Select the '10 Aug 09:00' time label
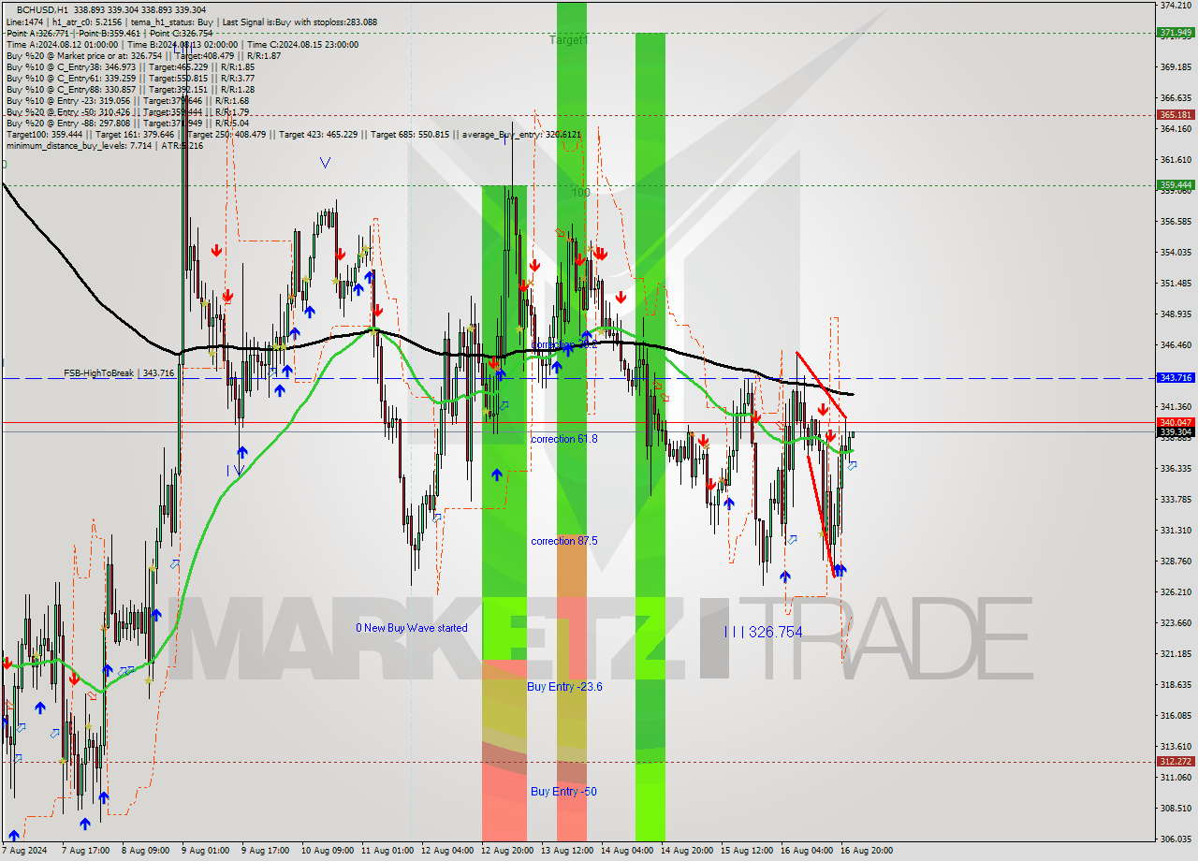The image size is (1198, 861). point(328,851)
